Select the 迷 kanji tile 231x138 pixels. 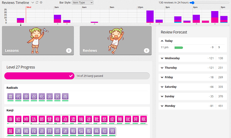coord(65,131)
